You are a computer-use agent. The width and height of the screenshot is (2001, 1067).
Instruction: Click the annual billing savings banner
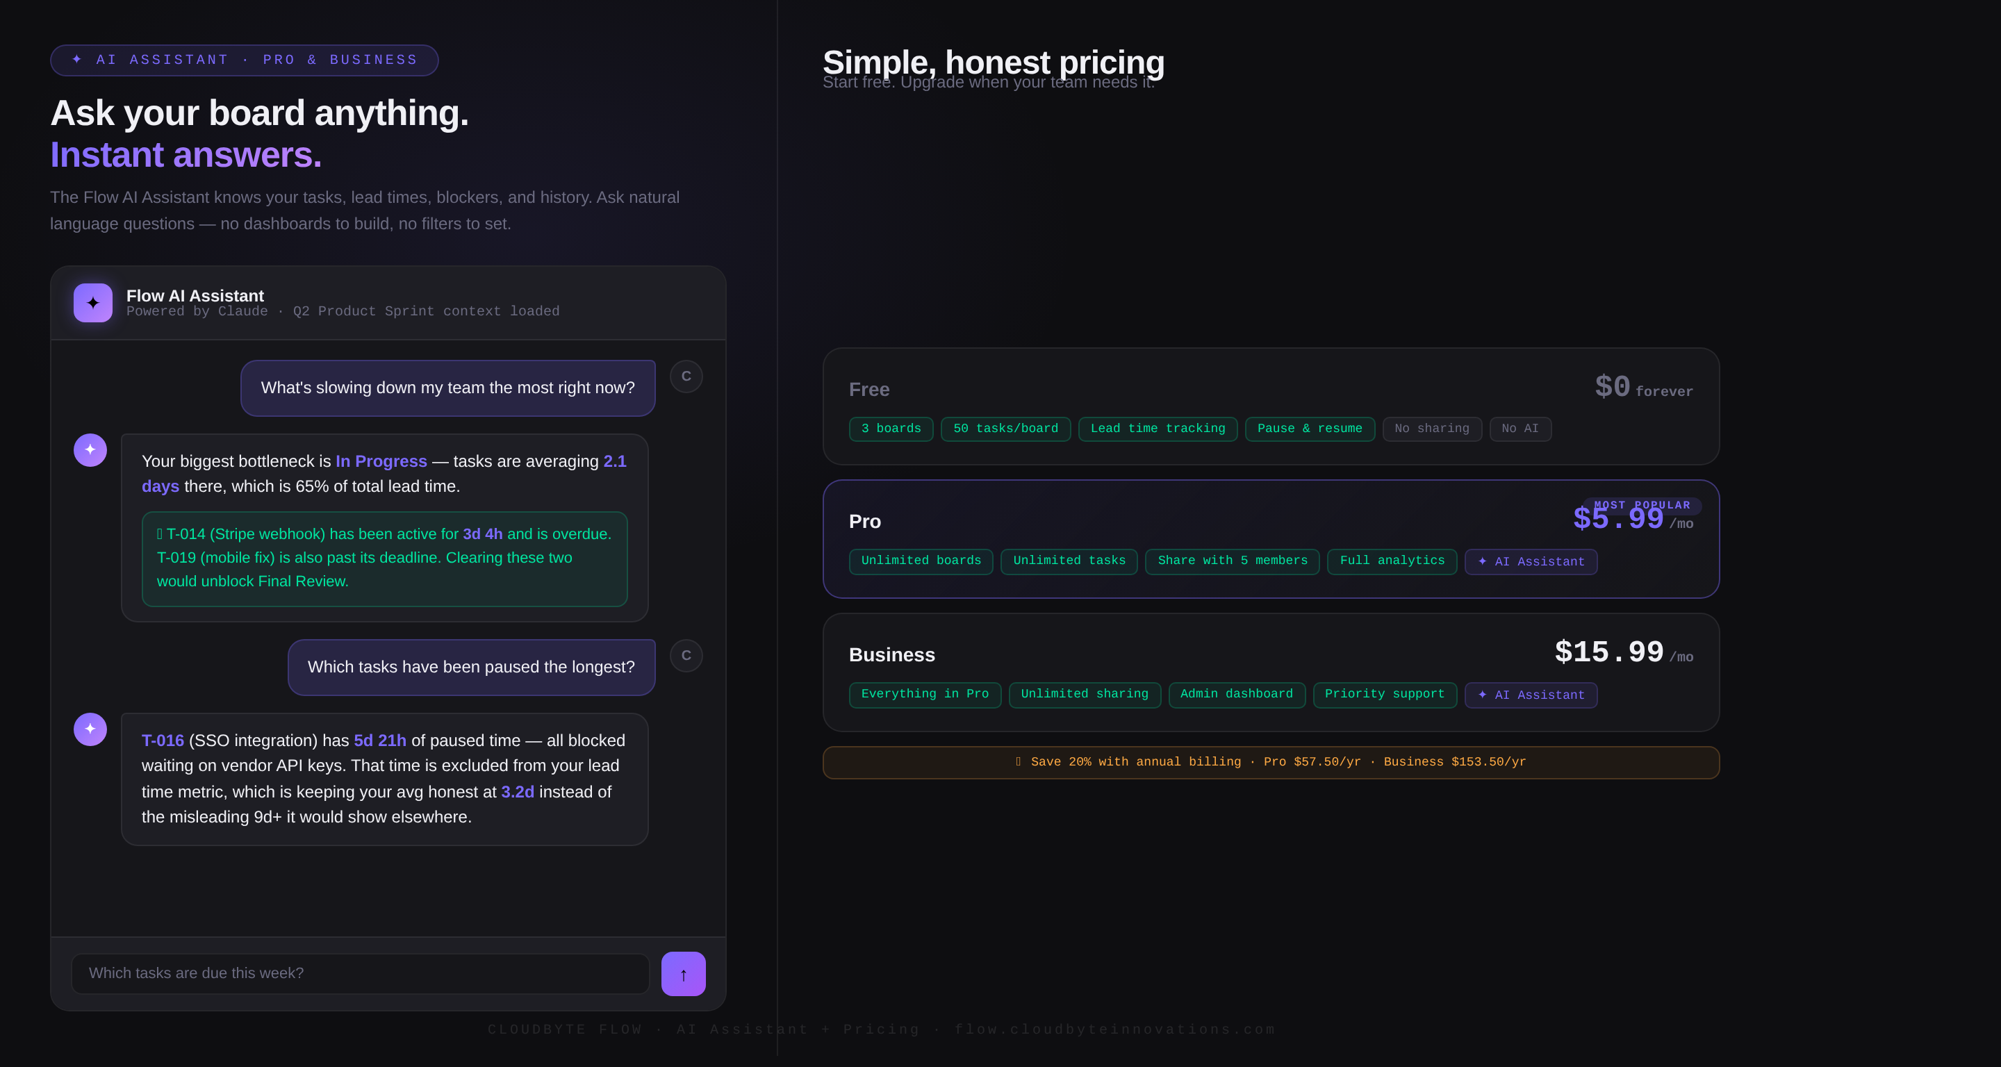point(1271,762)
